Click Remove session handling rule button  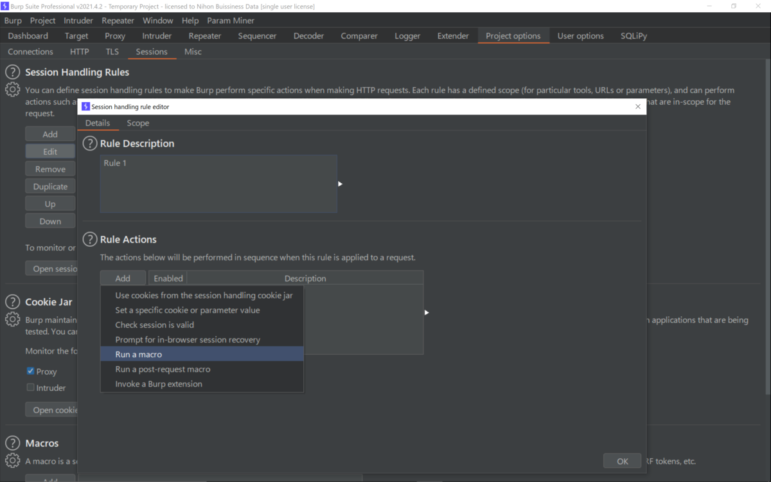coord(50,169)
